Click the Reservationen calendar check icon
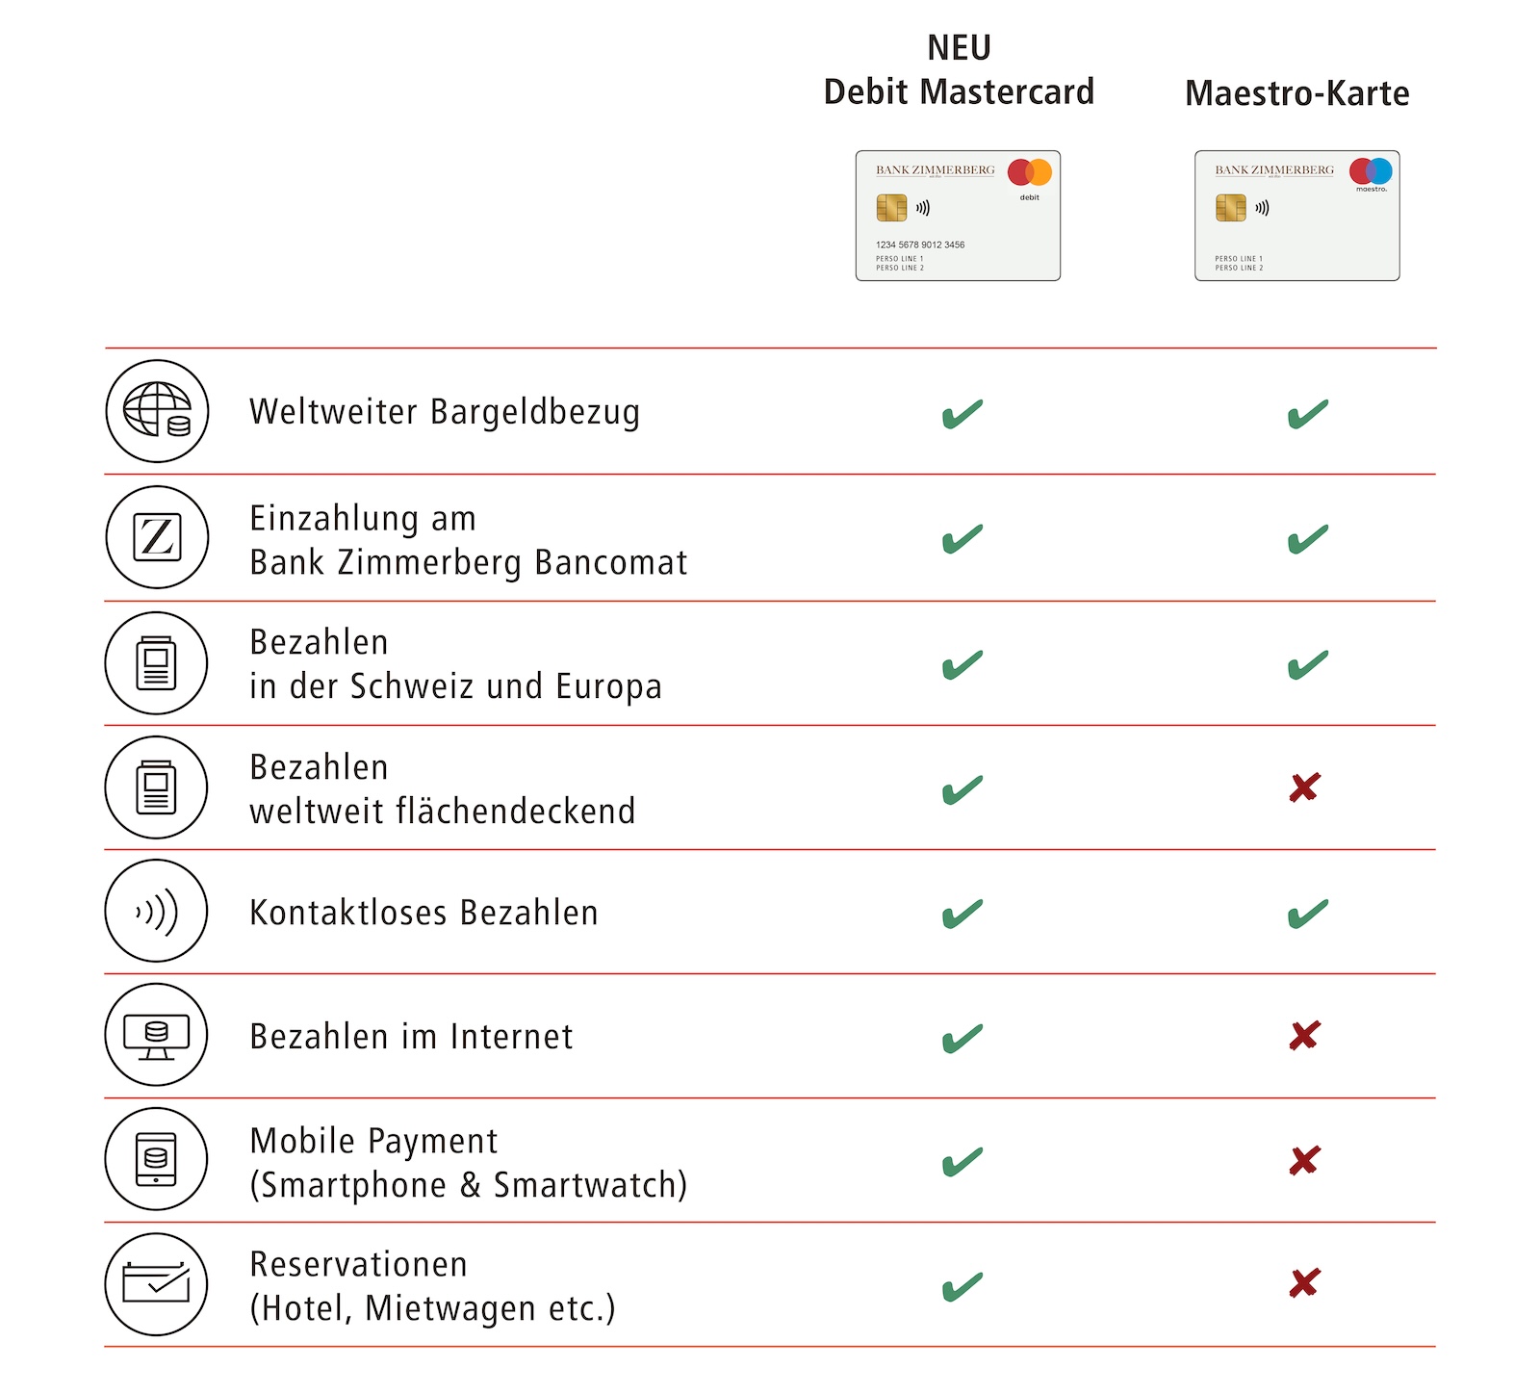The image size is (1540, 1393). pos(157,1284)
